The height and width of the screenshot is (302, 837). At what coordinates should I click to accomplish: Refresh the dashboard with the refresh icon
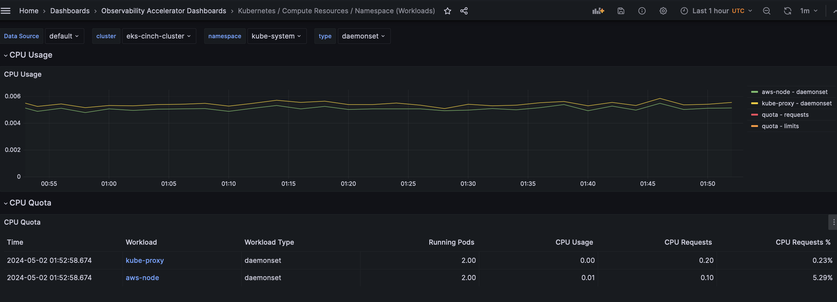click(788, 11)
